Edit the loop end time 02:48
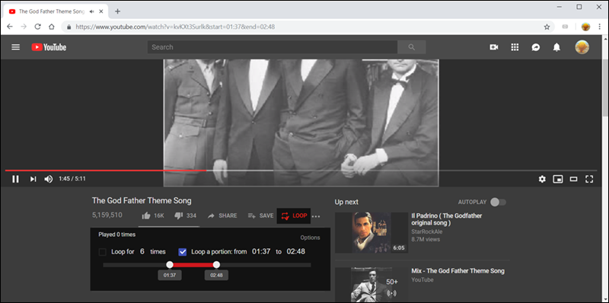Screen dimensions: 609x303 tap(296, 251)
